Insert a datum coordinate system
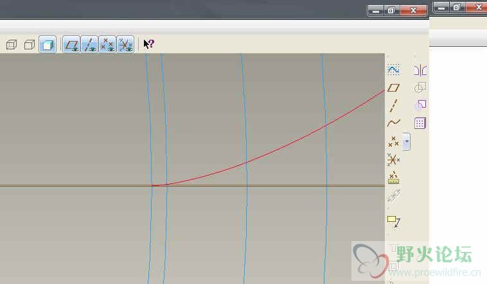Screen dimensions: 487x284 pyautogui.click(x=393, y=160)
